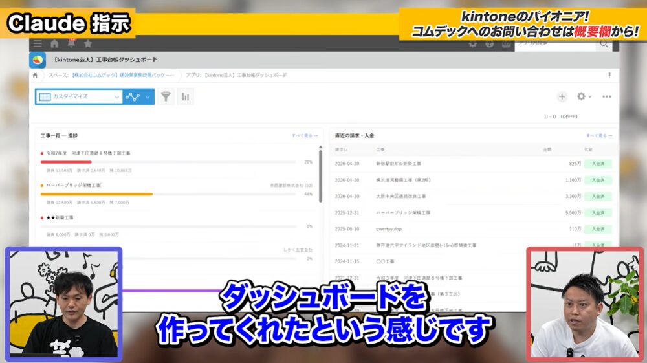
Task: Click the red 20% progress bar
Action: [66, 162]
